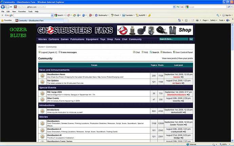
Task: Click View new posts
Action: click(x=169, y=58)
